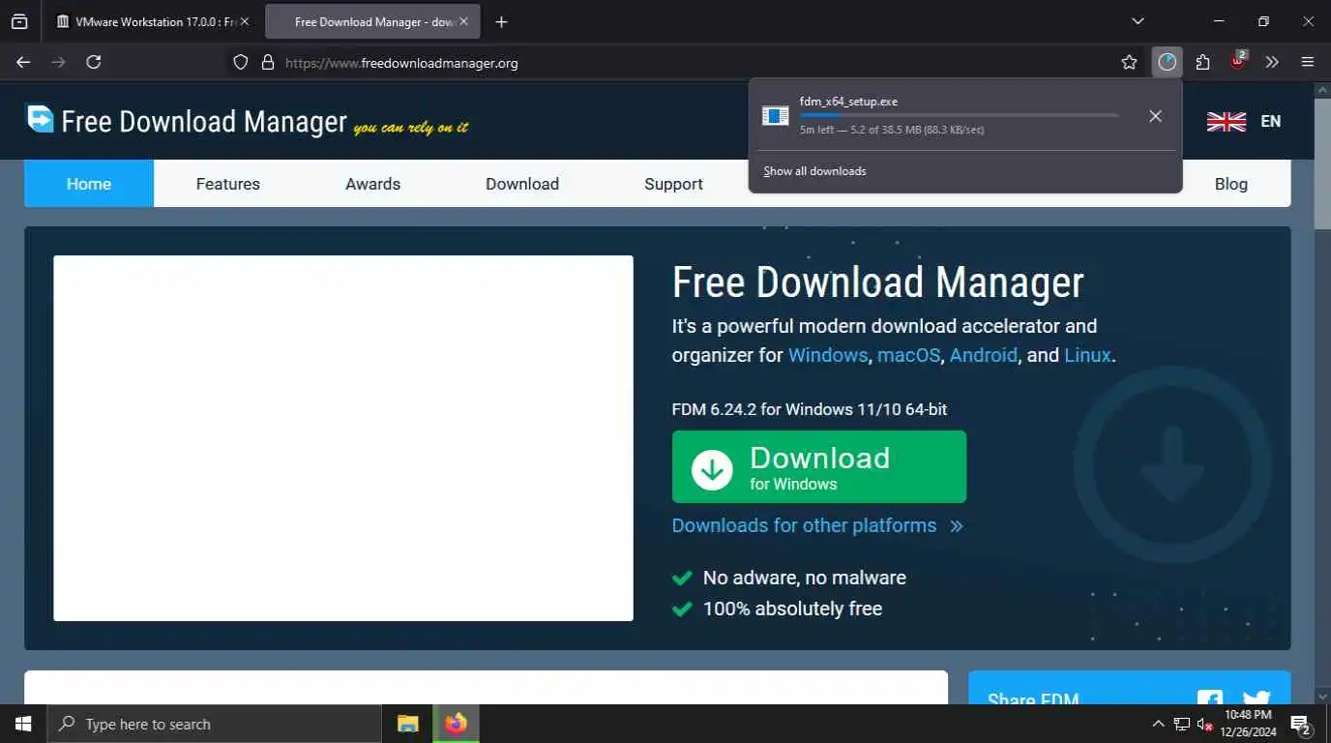This screenshot has height=743, width=1331.
Task: Click the forward navigation arrow
Action: click(x=59, y=62)
